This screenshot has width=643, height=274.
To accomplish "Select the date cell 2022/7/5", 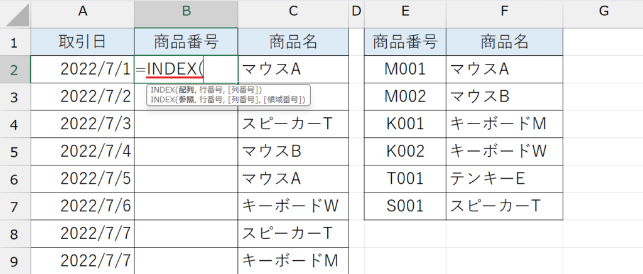I will click(82, 179).
